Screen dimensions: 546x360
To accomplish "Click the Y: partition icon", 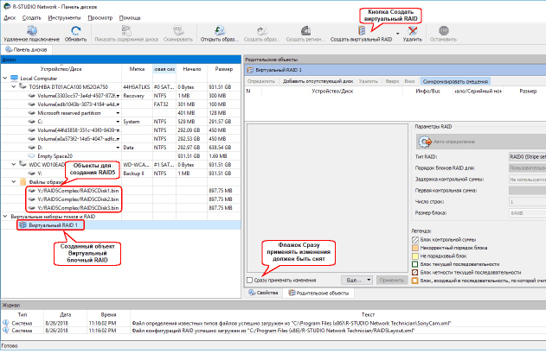I will click(32, 173).
